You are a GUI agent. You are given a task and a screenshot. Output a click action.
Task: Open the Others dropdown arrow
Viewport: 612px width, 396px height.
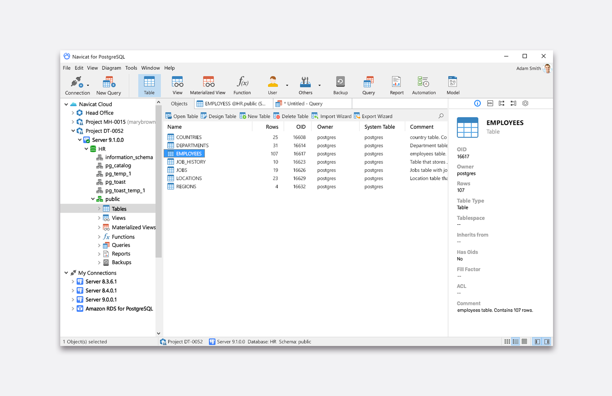319,85
